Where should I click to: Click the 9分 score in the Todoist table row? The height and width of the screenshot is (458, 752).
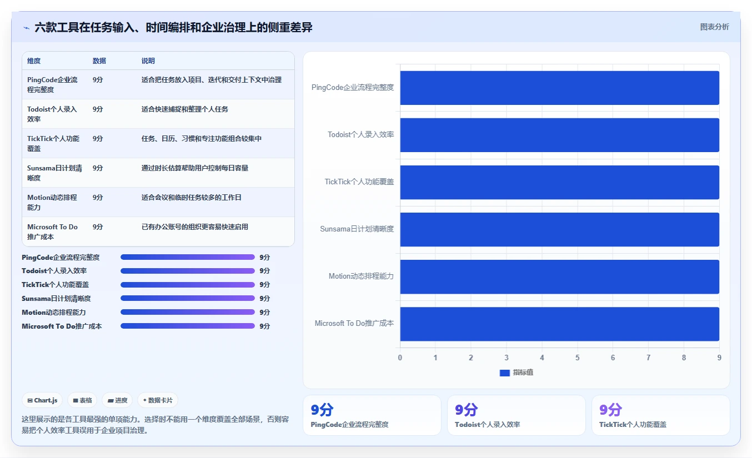(98, 109)
